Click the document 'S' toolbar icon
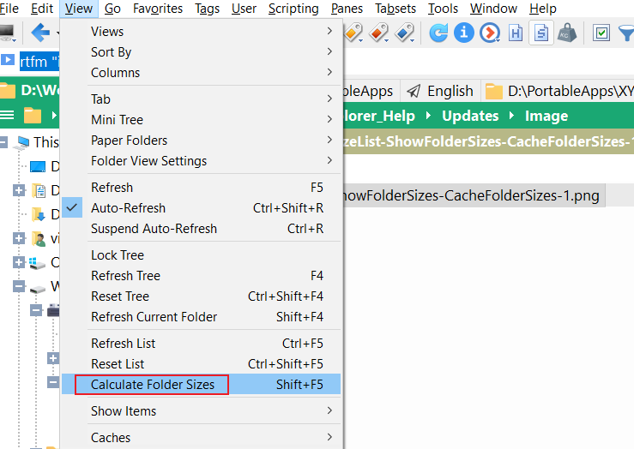This screenshot has height=449, width=634. click(541, 33)
